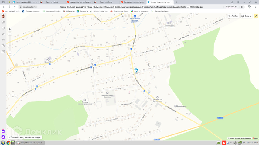Viewport: 259px width, 145px height.
Task: Open history clock icon in sidebar
Action: (3, 28)
